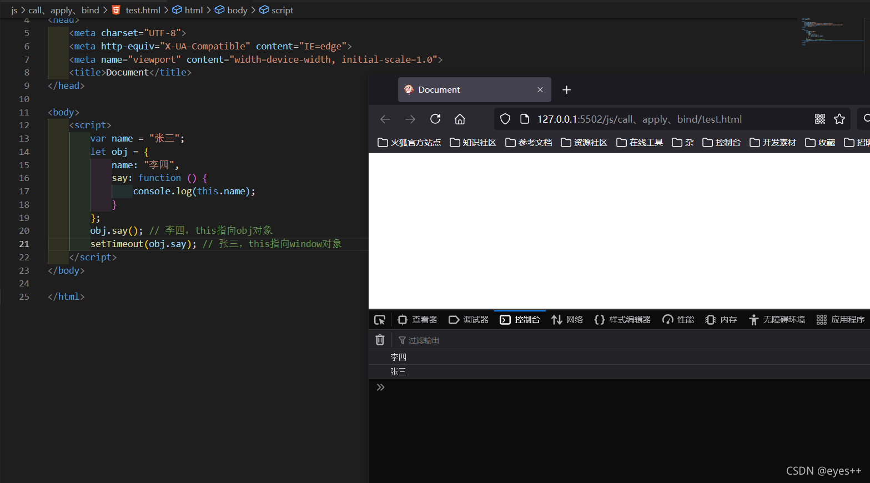This screenshot has height=483, width=870.
Task: Show the page info icon beside the URL
Action: (525, 119)
